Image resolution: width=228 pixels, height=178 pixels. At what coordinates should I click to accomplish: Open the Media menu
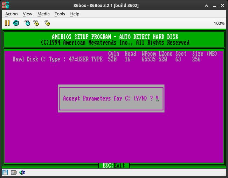click(43, 14)
